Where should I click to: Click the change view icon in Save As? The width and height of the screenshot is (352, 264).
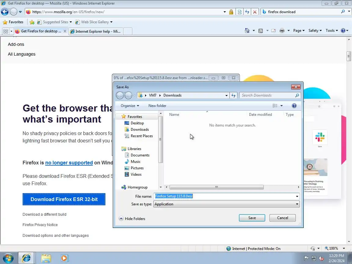pos(275,106)
